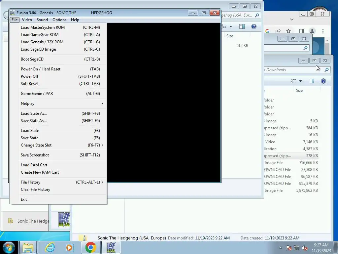
Task: Close the open File menu header
Action: (x=15, y=20)
